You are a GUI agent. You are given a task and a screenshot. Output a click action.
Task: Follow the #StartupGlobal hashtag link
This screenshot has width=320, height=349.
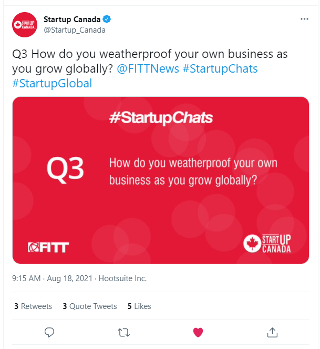tap(52, 83)
